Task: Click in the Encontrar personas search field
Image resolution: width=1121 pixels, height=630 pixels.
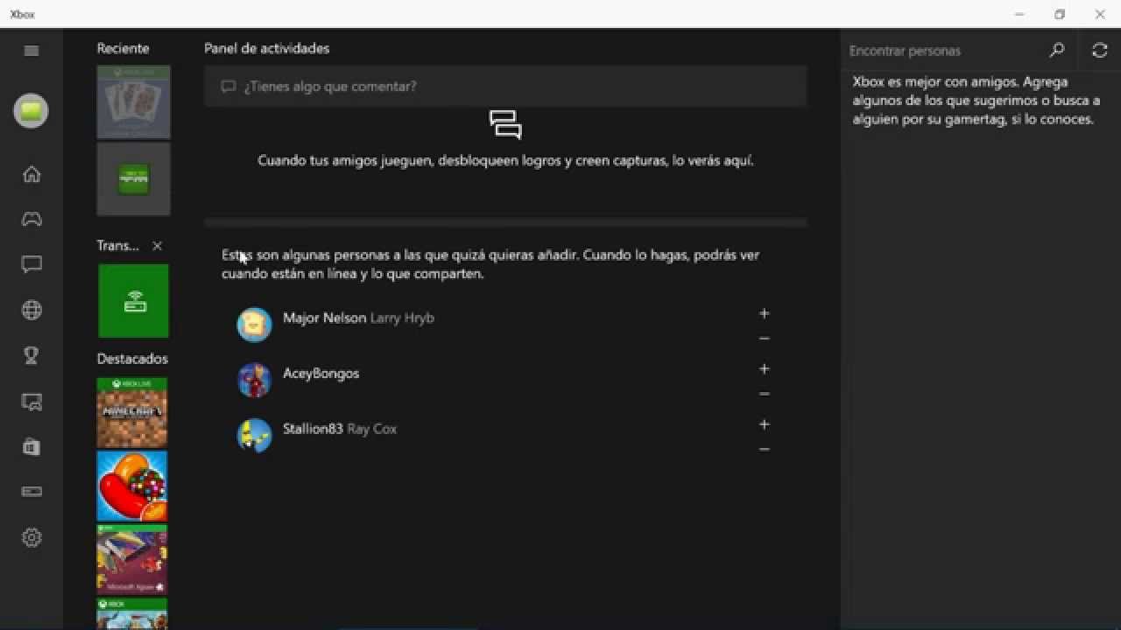Action: pyautogui.click(x=944, y=51)
